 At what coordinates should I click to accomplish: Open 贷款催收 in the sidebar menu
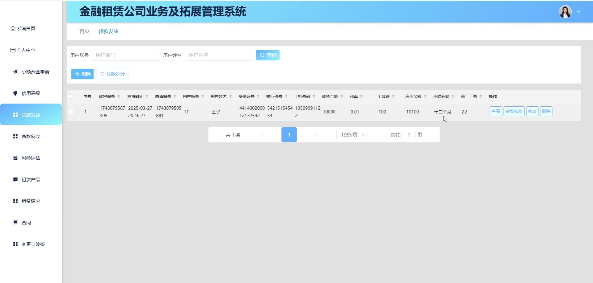coord(31,136)
